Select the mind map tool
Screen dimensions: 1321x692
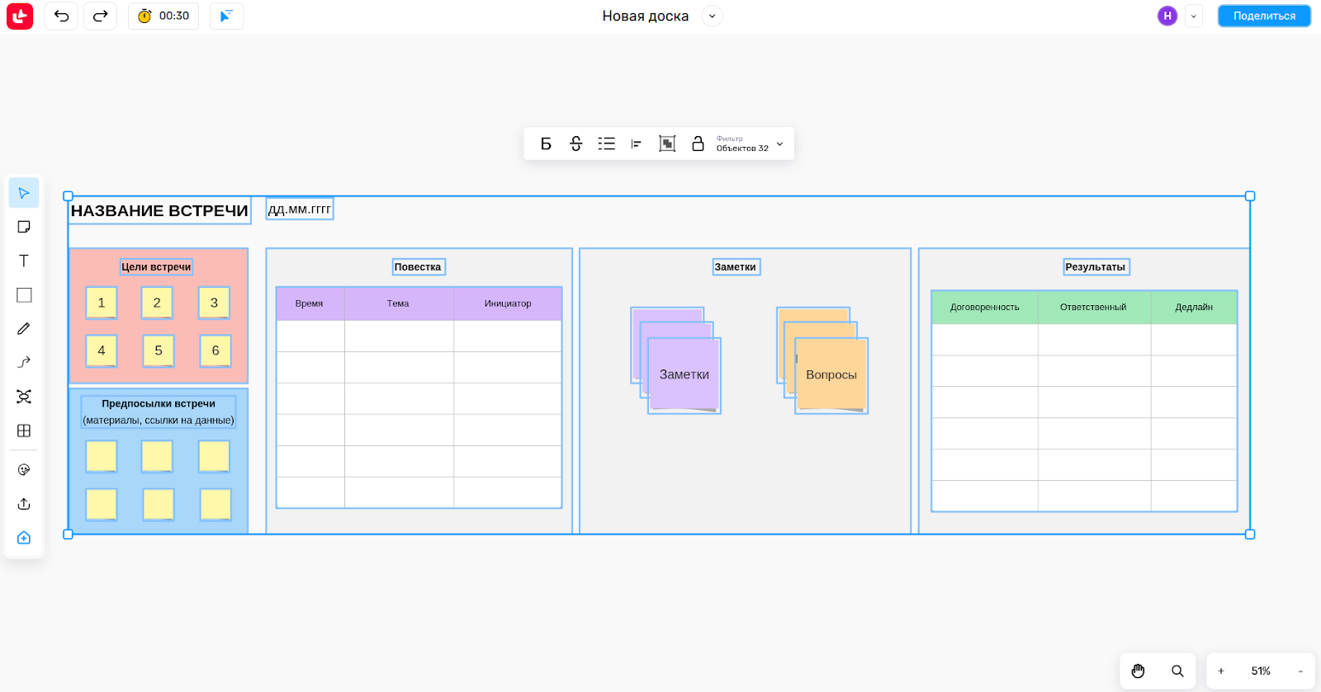click(x=24, y=397)
